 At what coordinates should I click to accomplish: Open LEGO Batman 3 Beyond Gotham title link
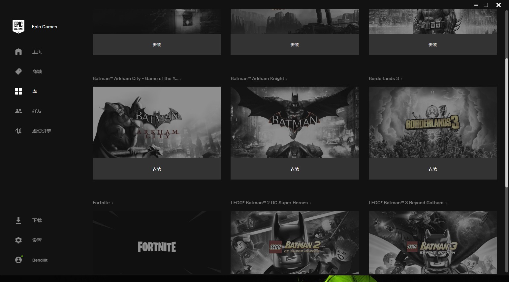click(x=408, y=203)
